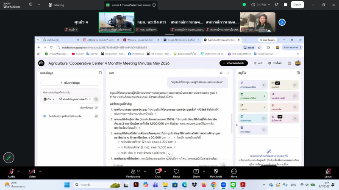Switch to the Google tab
This screenshot has height=190, width=339.
(61, 40)
